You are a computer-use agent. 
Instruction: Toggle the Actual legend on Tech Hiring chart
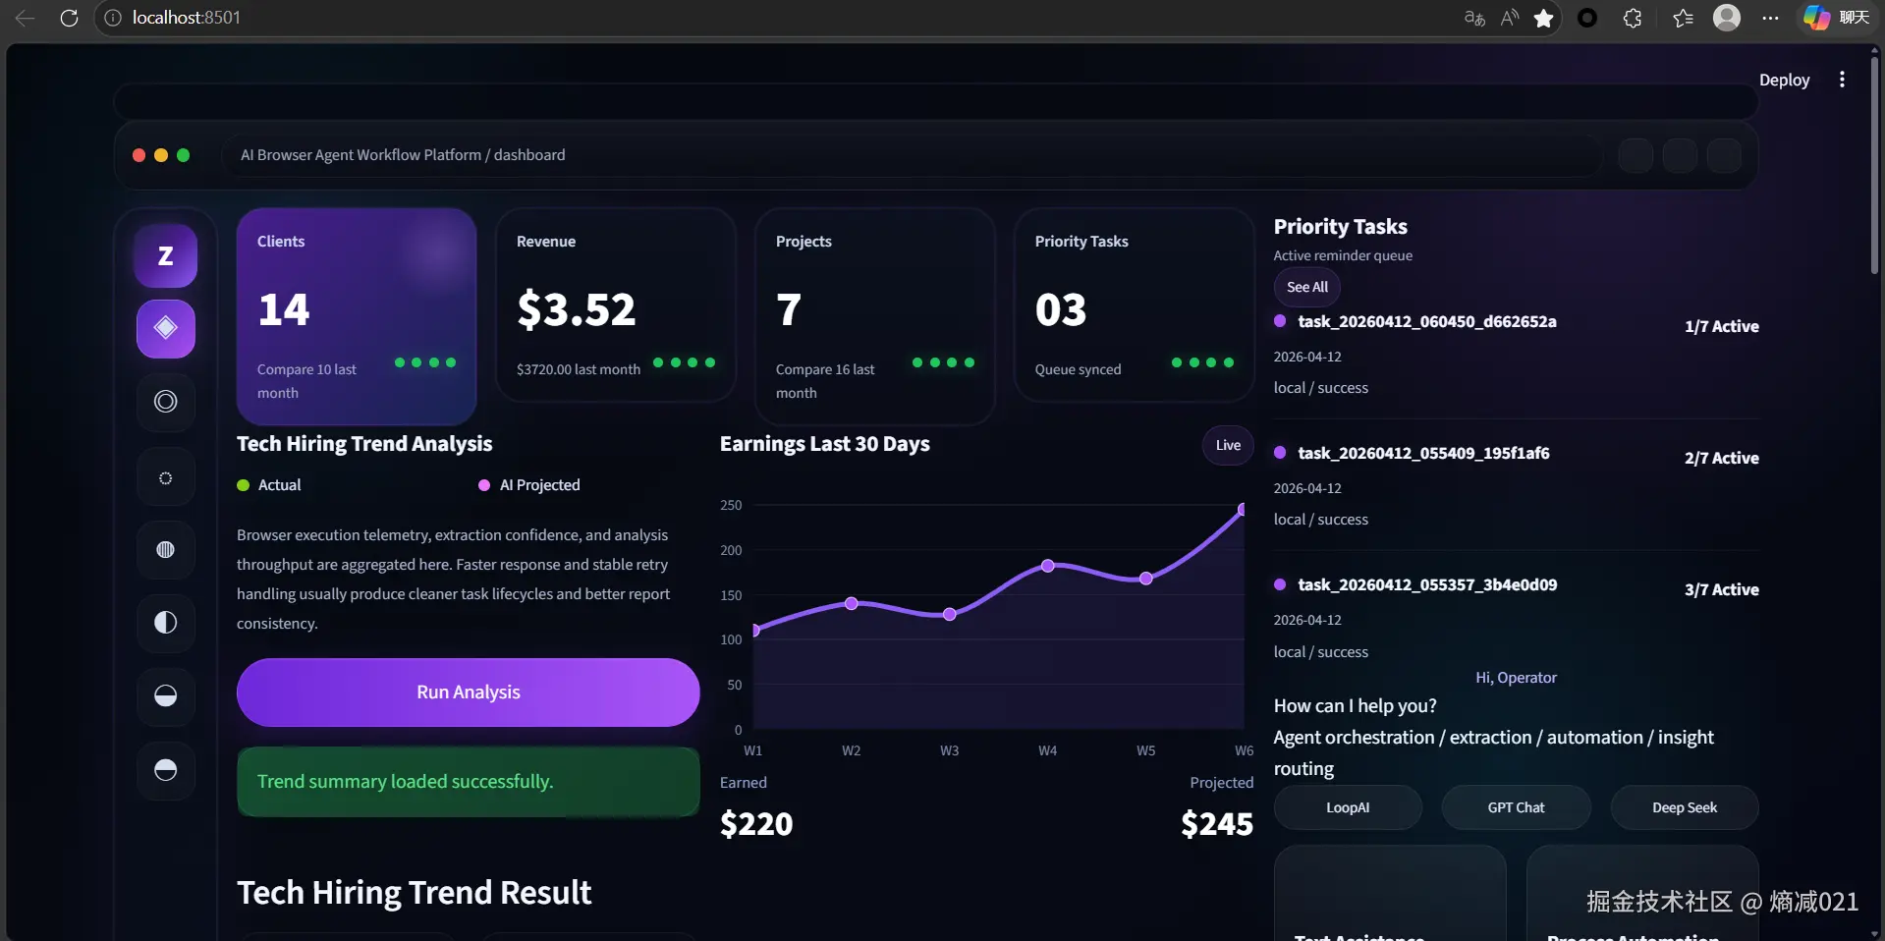click(266, 484)
